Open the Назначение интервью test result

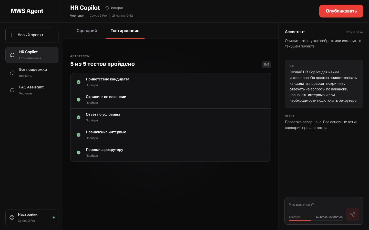coord(171,135)
